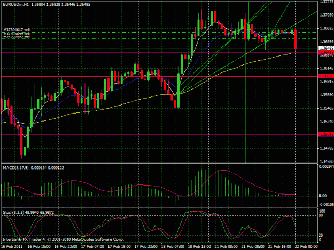Screen dimensions: 334x250
Task: Click the Stoch(8,3,3) indicator label
Action: point(13,212)
